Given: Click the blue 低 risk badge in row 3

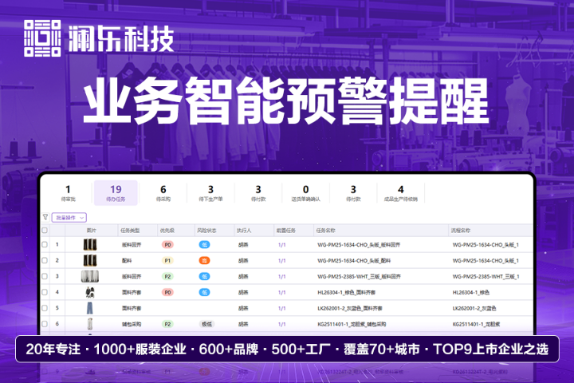Looking at the screenshot, I should pyautogui.click(x=205, y=277).
